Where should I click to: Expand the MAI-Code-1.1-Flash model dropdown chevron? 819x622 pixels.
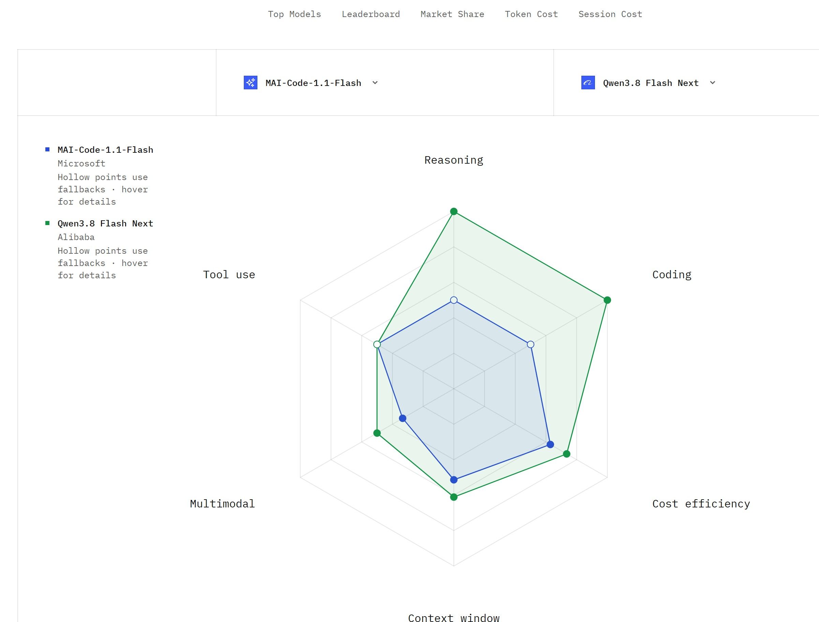[x=375, y=83]
